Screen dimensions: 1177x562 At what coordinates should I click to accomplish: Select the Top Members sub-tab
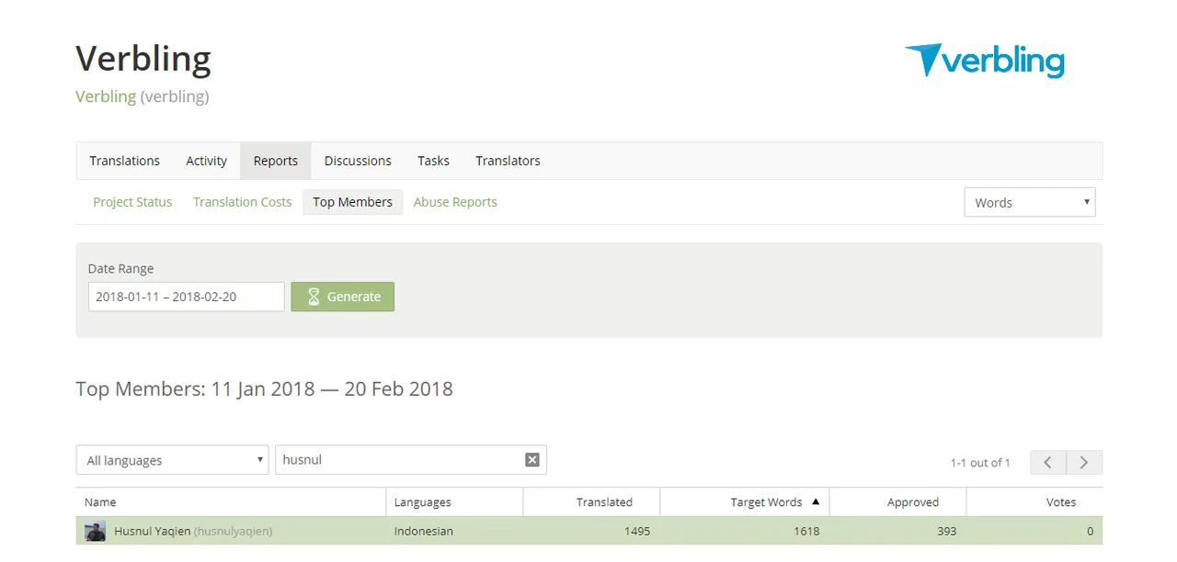(x=352, y=202)
